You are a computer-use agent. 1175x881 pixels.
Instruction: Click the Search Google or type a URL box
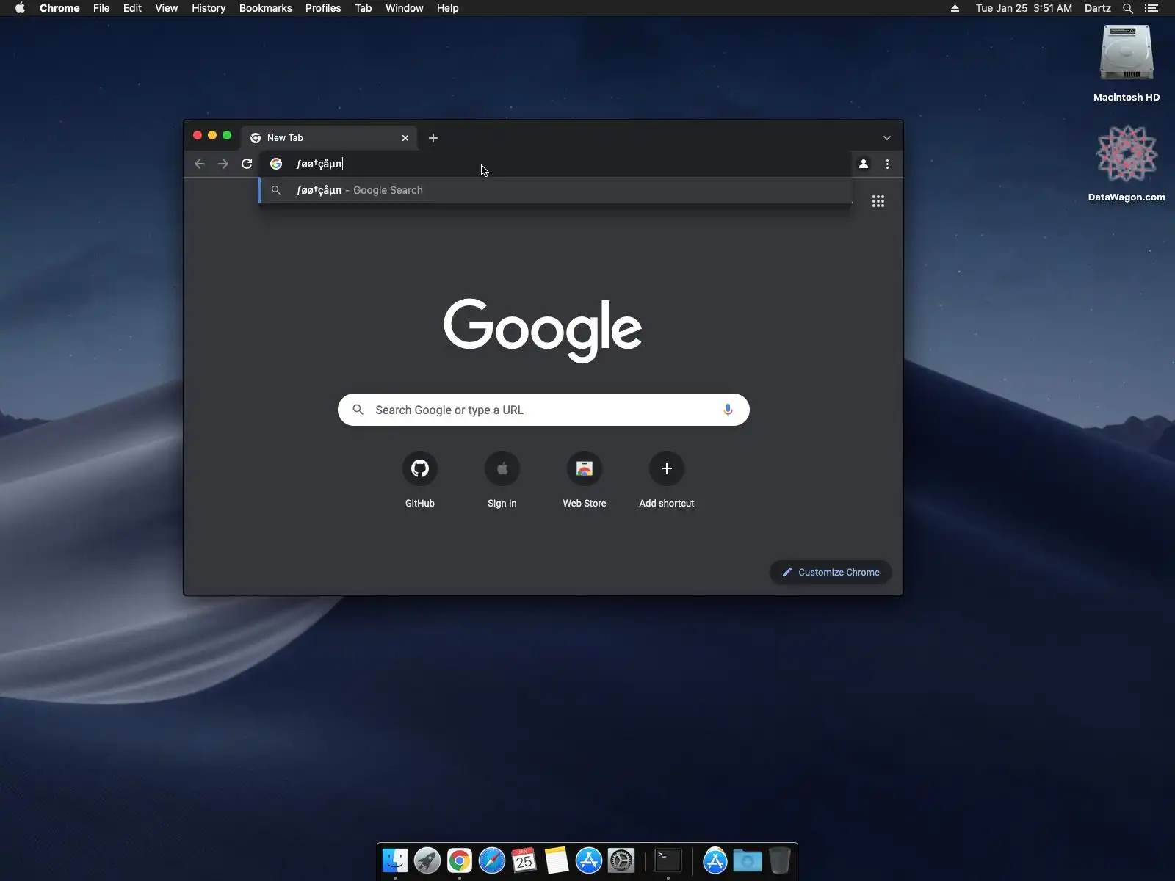543,410
